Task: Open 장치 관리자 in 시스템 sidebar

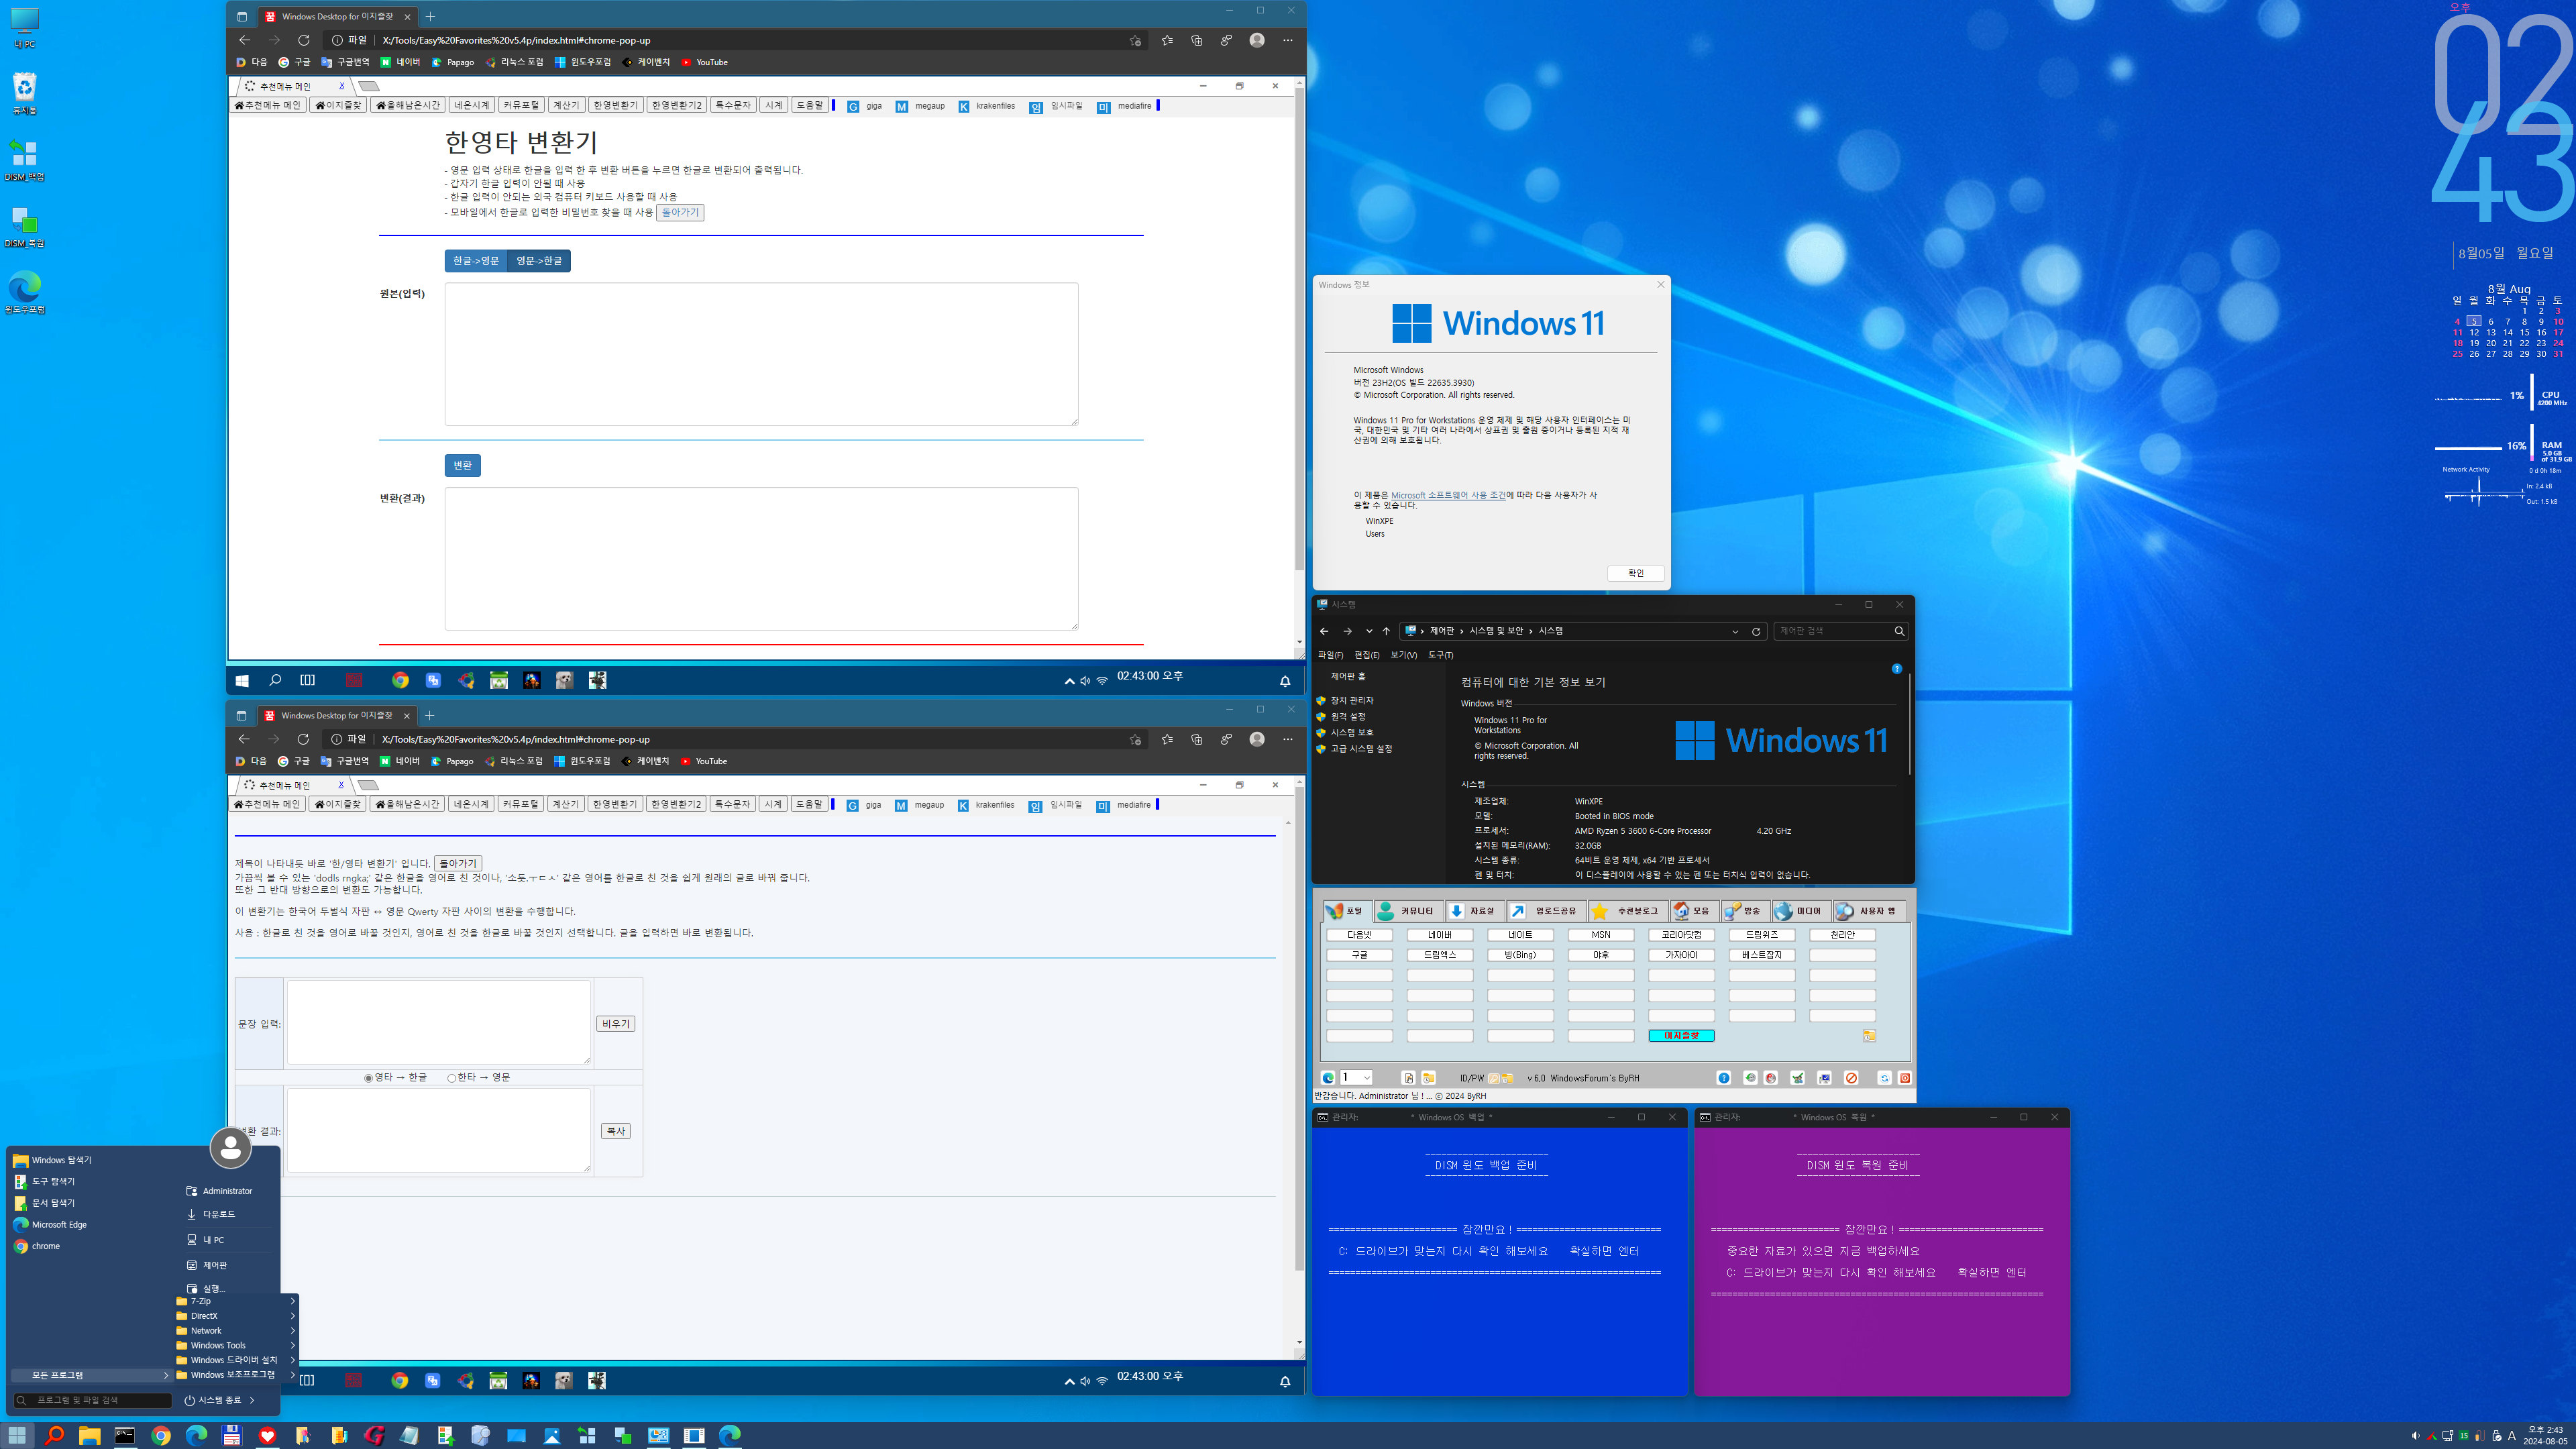Action: click(x=1352, y=700)
